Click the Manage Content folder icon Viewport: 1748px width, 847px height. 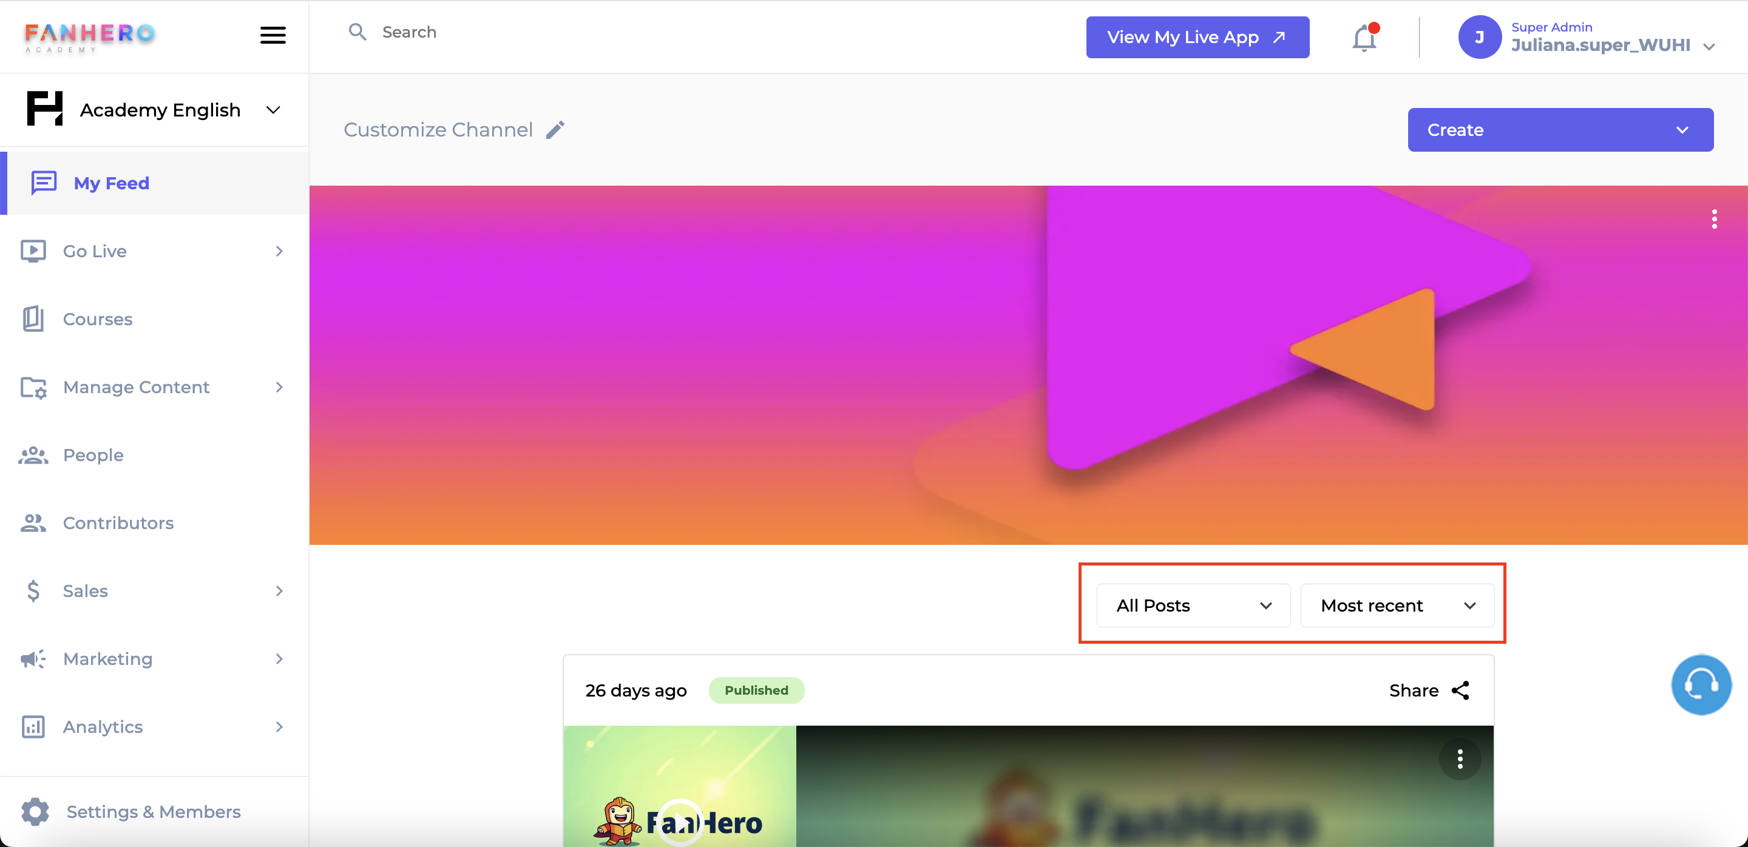(x=33, y=387)
